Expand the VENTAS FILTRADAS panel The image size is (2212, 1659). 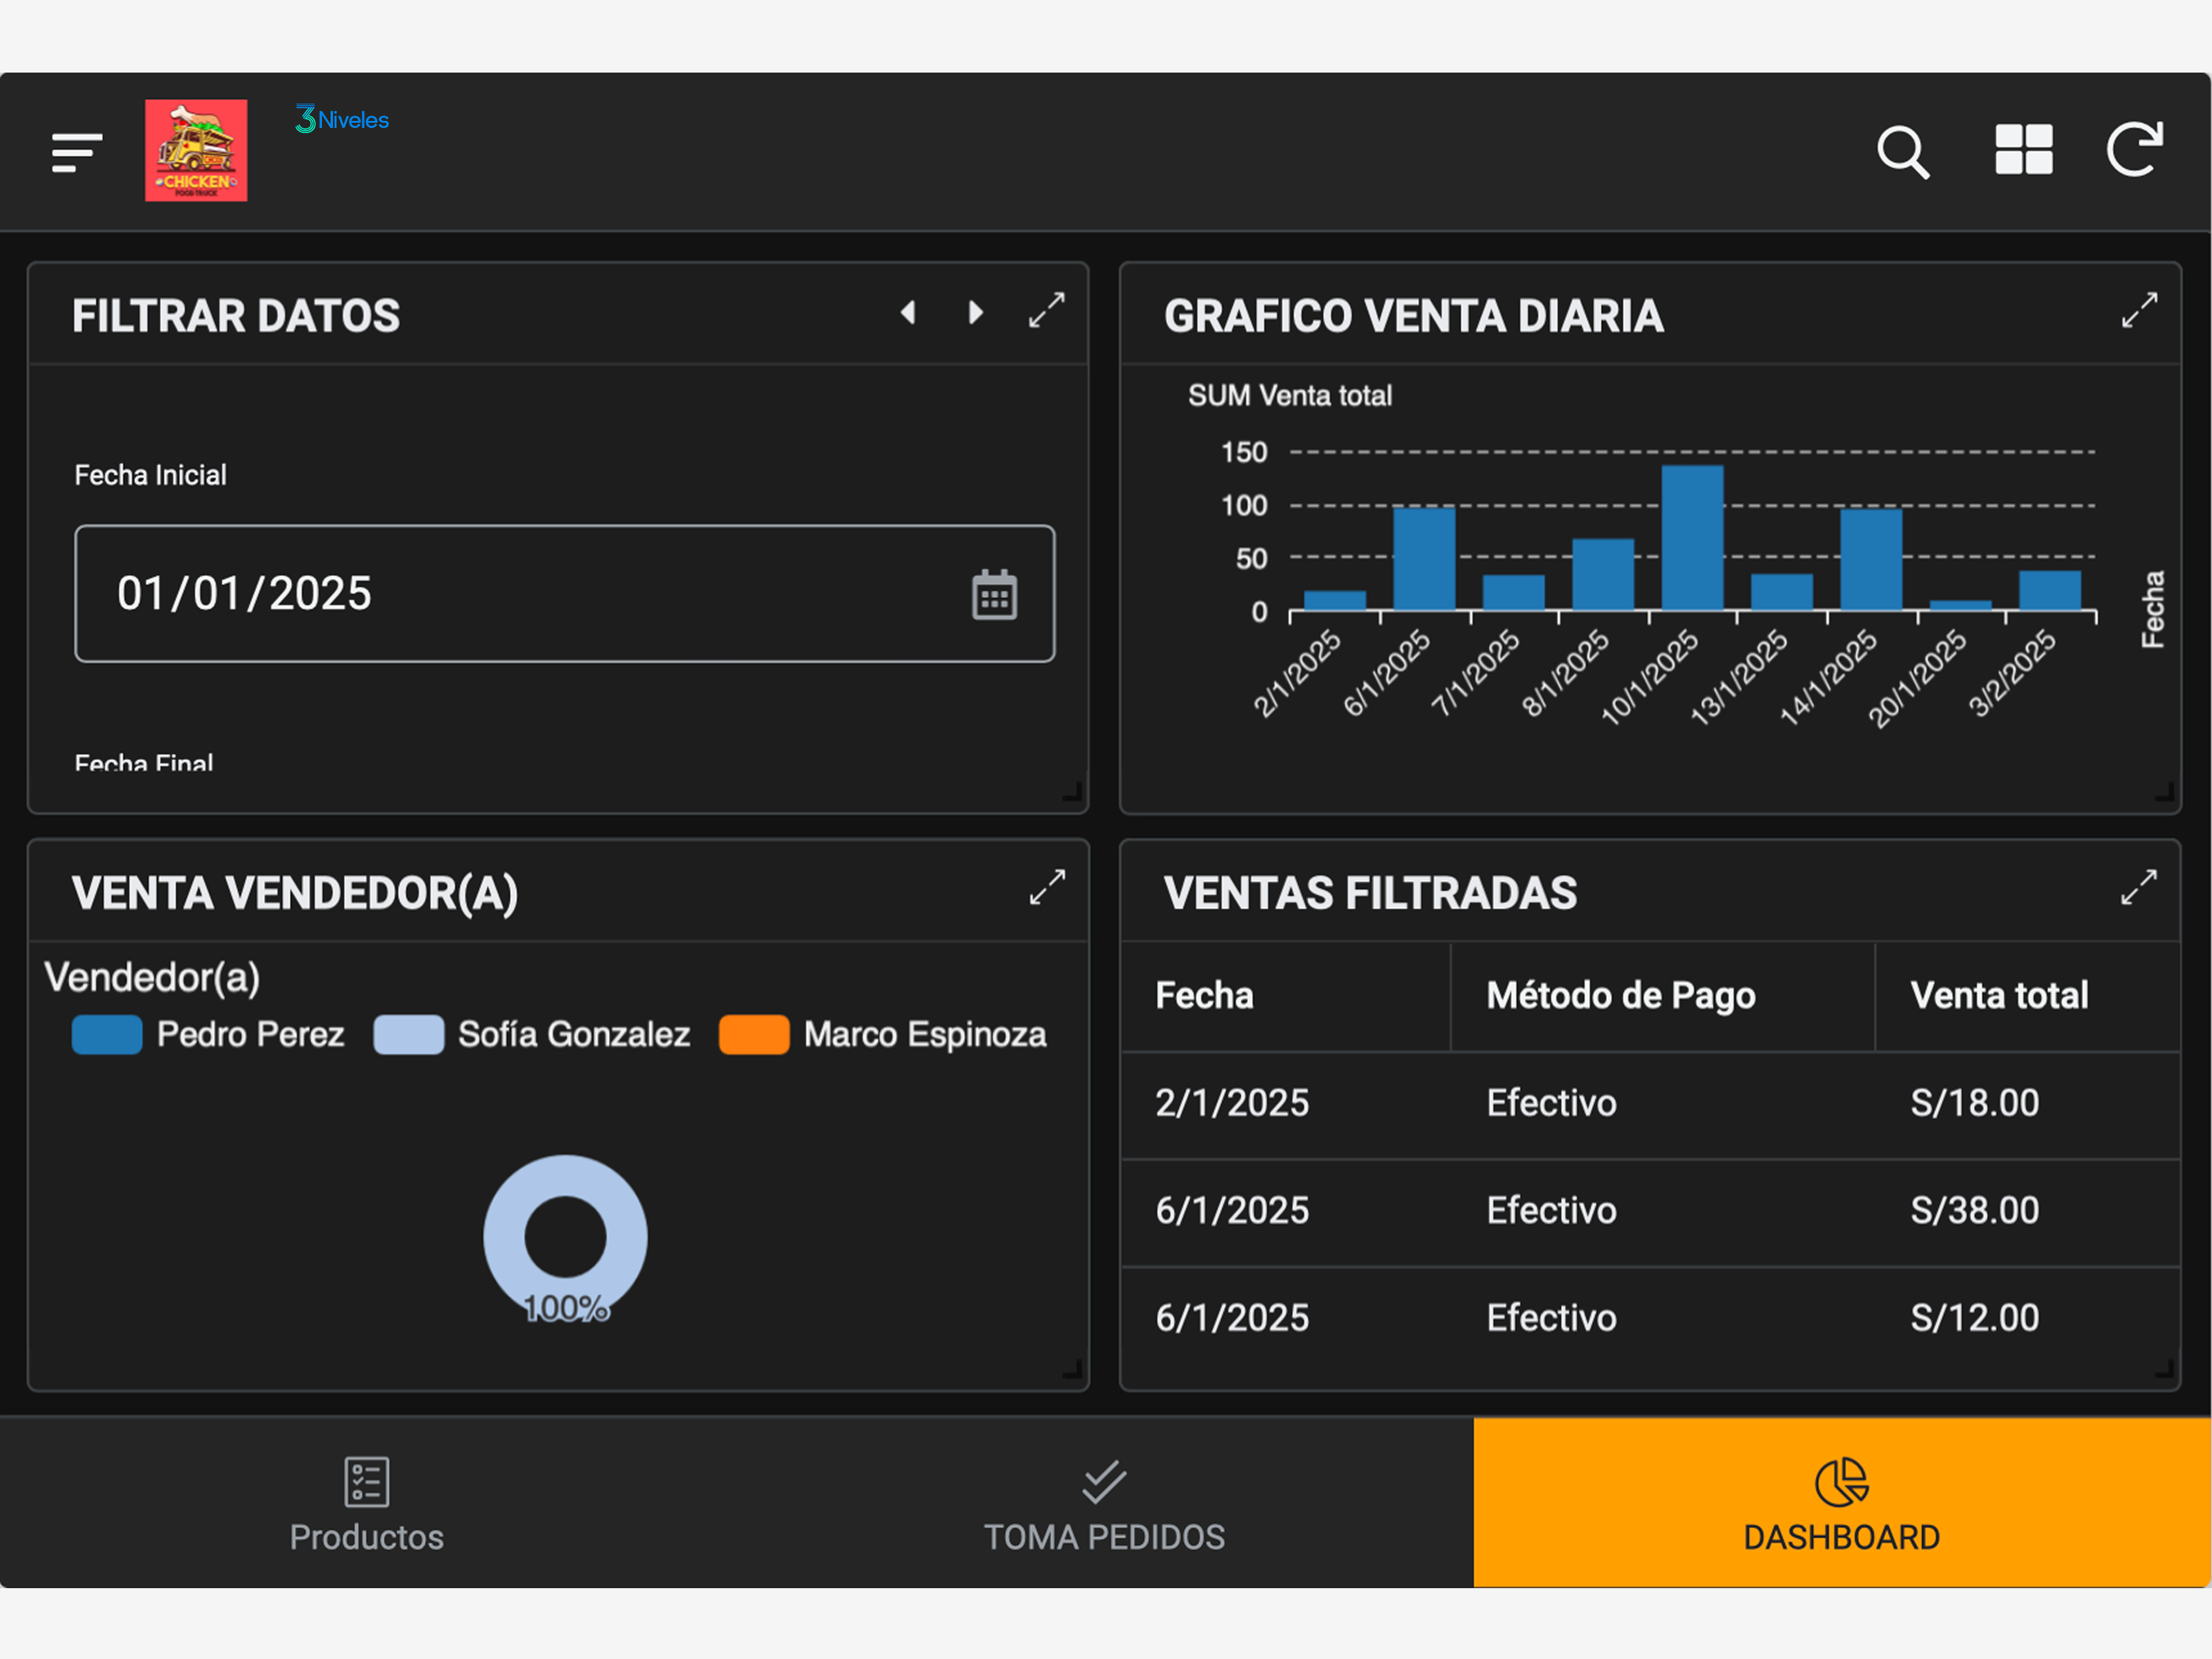(x=2138, y=888)
